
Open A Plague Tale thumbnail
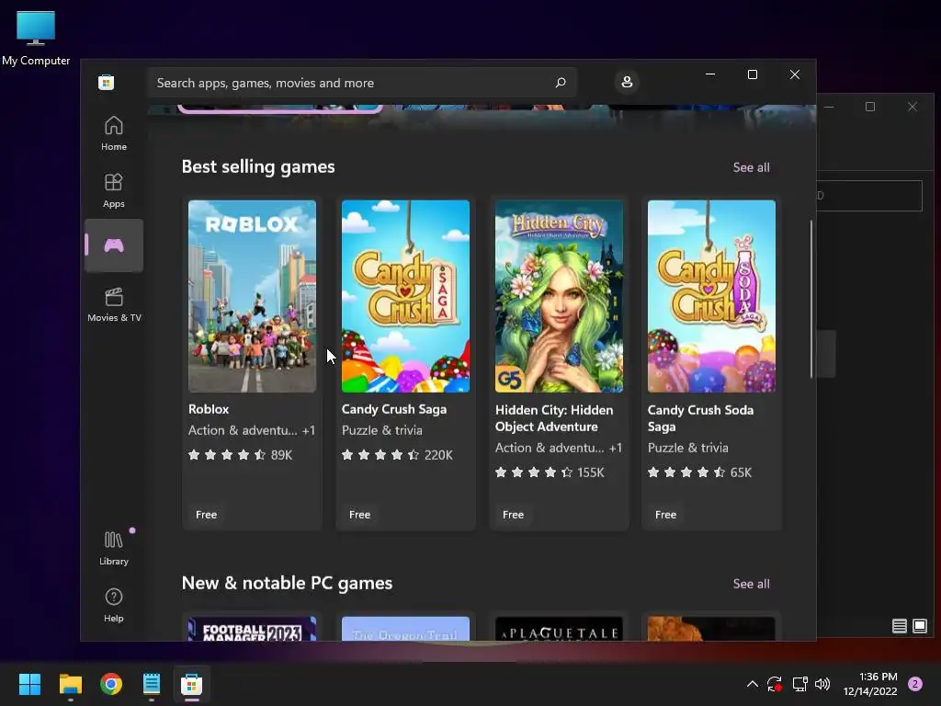pyautogui.click(x=559, y=629)
